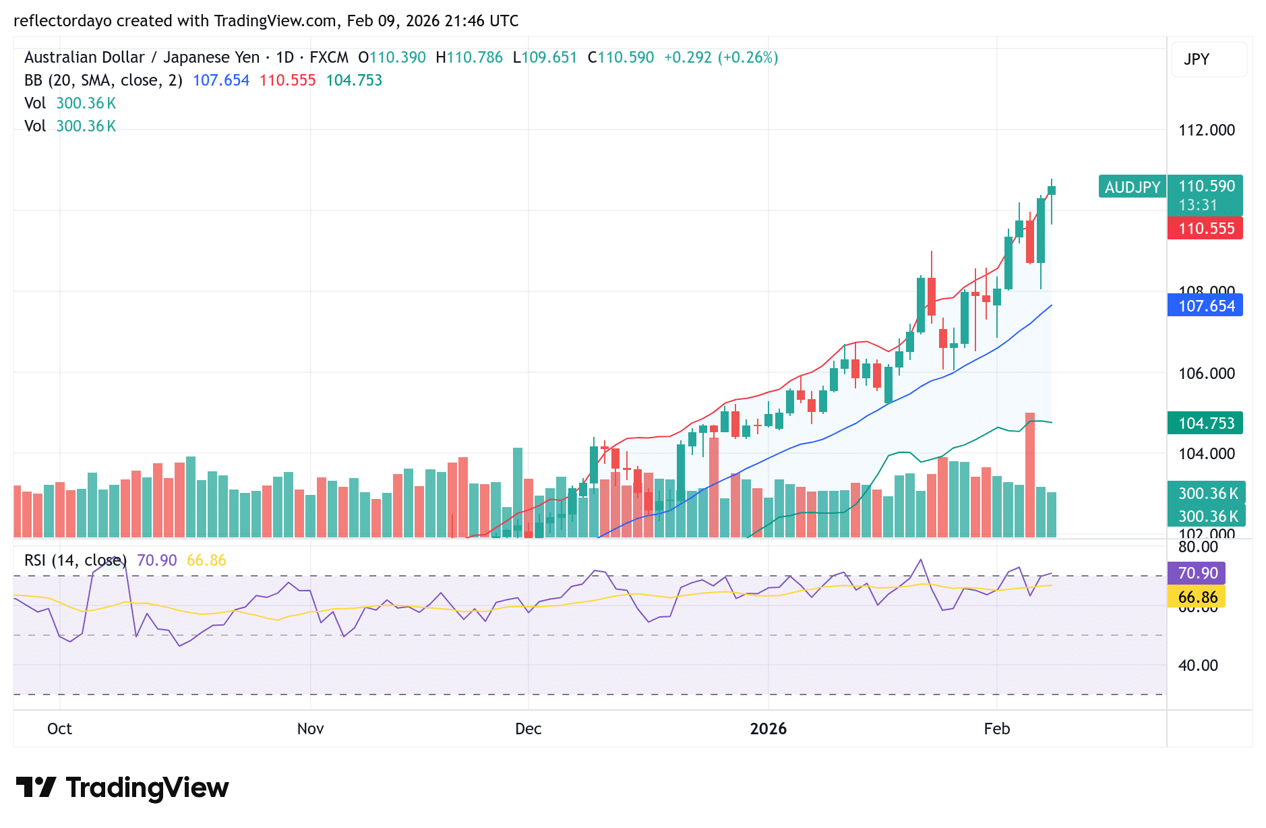Screen dimensions: 1266x828
Task: Select Feb on the time axis
Action: 997,729
